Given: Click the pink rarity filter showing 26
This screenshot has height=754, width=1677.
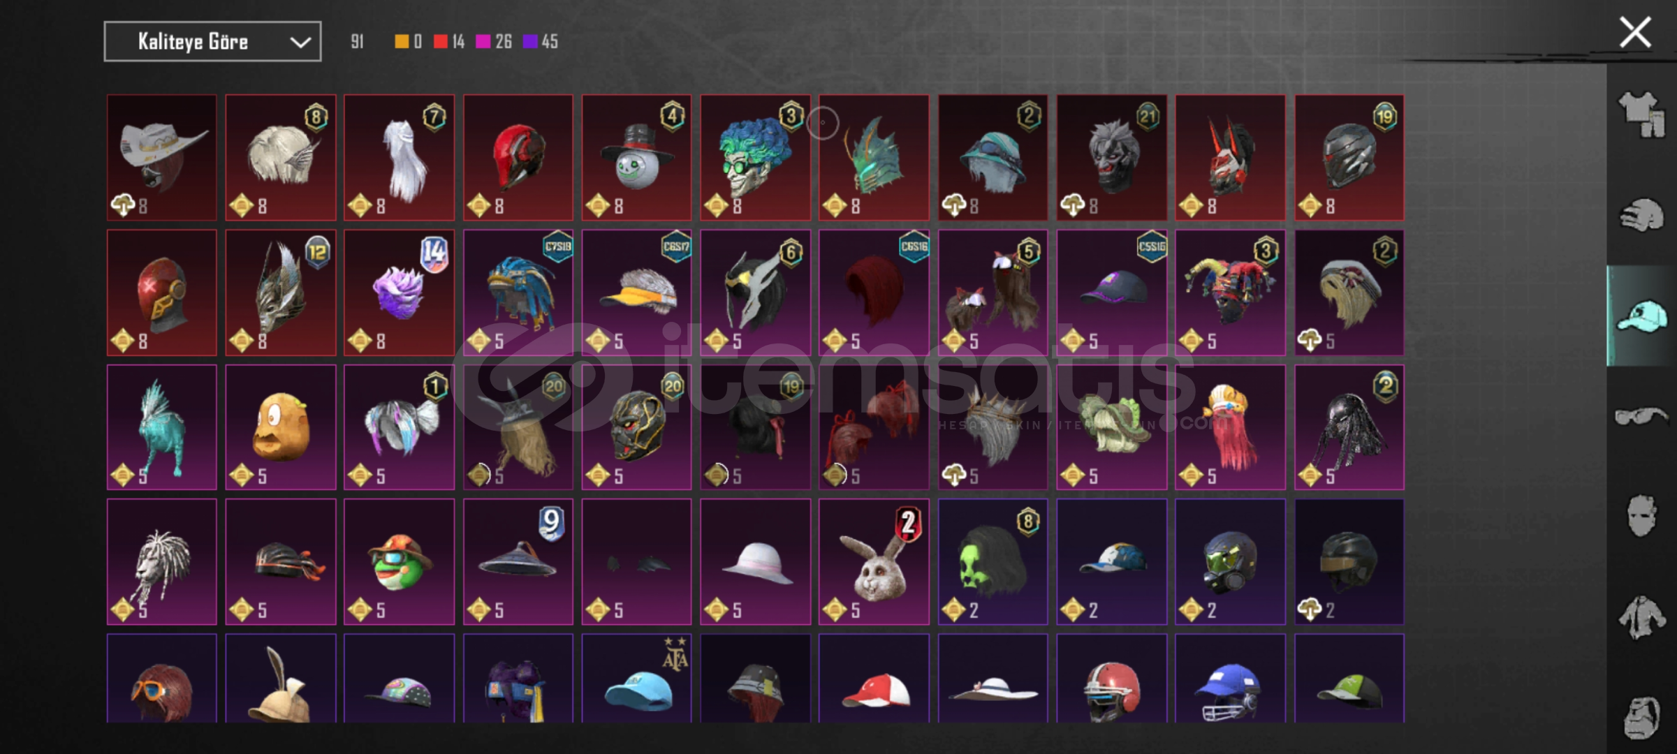Looking at the screenshot, I should (x=493, y=41).
